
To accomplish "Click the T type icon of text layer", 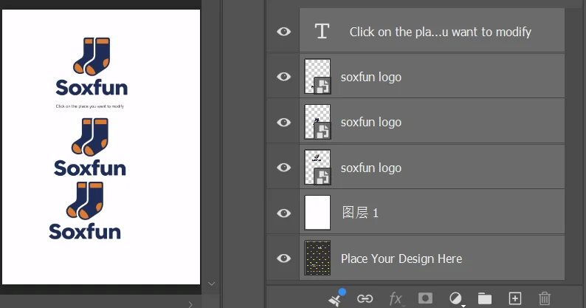I will 322,32.
